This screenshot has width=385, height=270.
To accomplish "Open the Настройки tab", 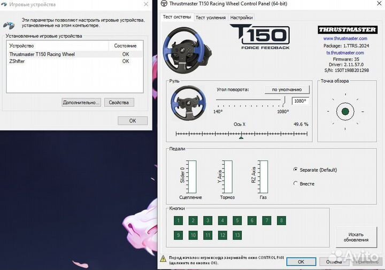I will pyautogui.click(x=241, y=18).
